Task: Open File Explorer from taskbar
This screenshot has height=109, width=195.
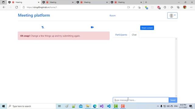Action: (88, 106)
